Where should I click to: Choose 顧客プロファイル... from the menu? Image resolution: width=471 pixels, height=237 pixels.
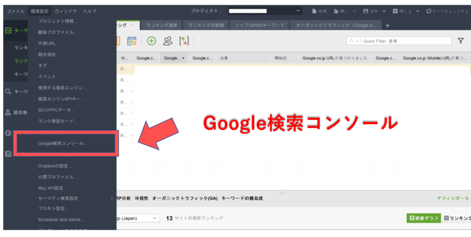pyautogui.click(x=58, y=33)
